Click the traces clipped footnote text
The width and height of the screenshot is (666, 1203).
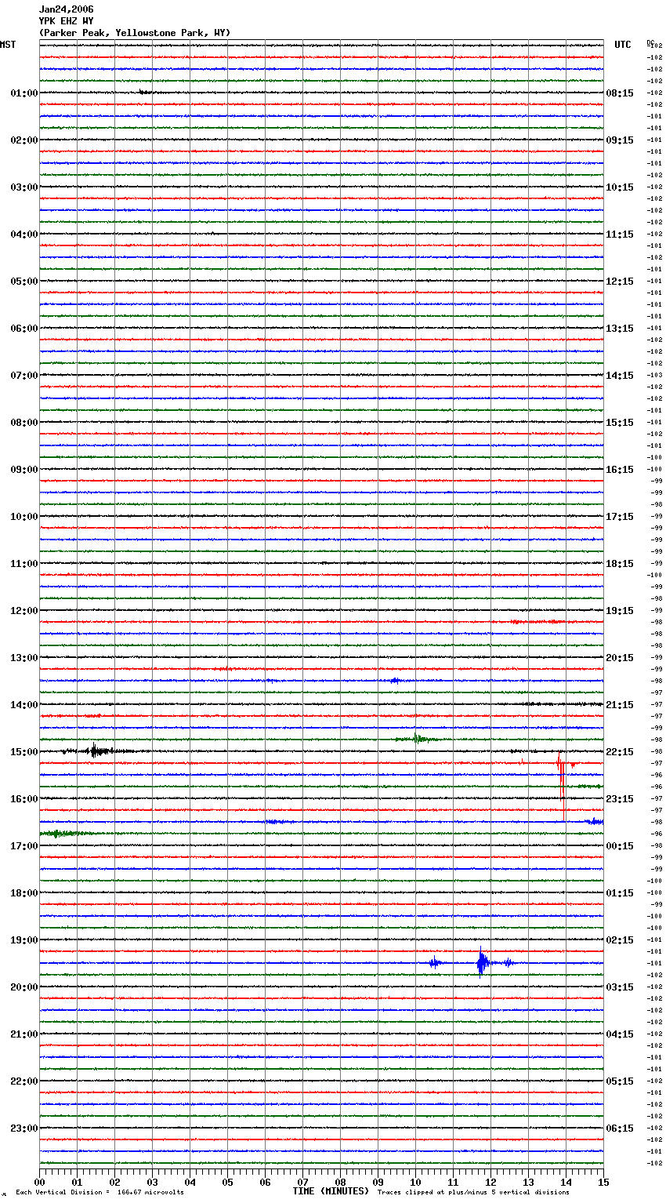coord(473,1193)
